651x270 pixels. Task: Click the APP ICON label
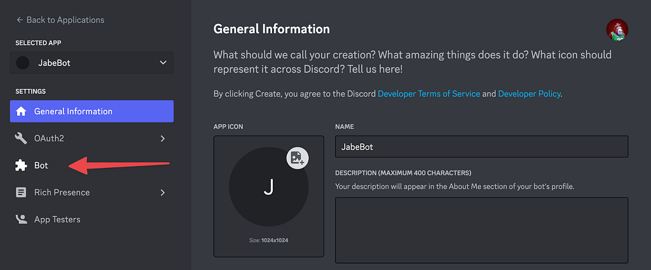[228, 127]
